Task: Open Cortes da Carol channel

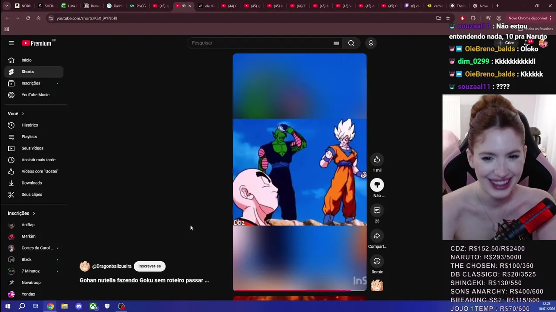Action: [34, 248]
